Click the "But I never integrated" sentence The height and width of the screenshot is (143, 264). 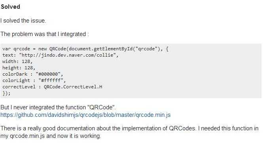(x=58, y=107)
